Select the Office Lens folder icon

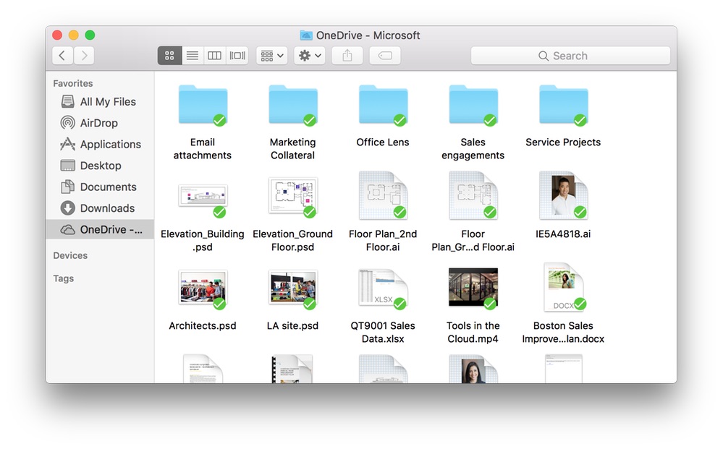click(383, 106)
